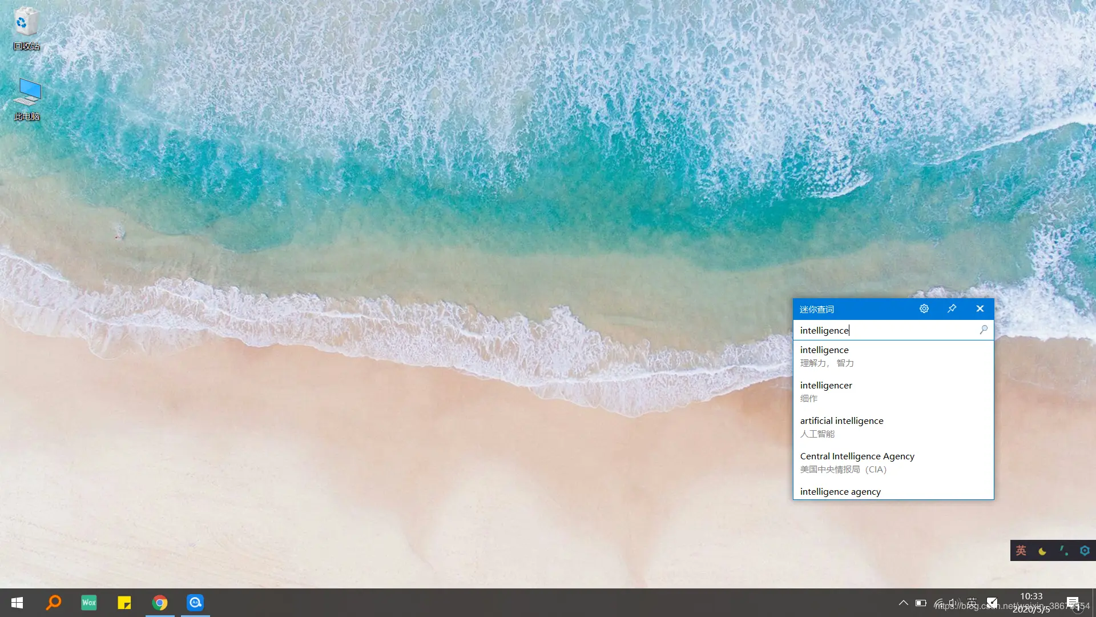The height and width of the screenshot is (617, 1096).
Task: Select the 'artificial intelligence' suggestion
Action: 841,427
